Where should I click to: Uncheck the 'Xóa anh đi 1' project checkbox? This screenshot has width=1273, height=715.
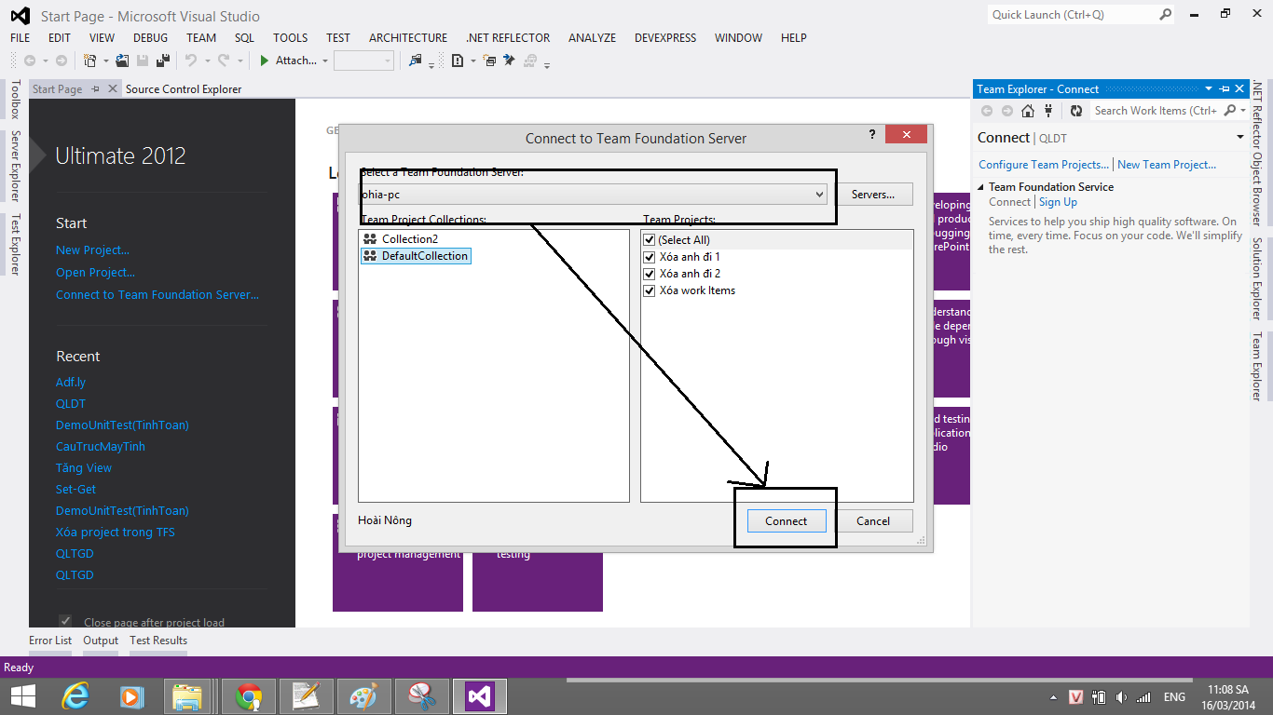click(650, 257)
